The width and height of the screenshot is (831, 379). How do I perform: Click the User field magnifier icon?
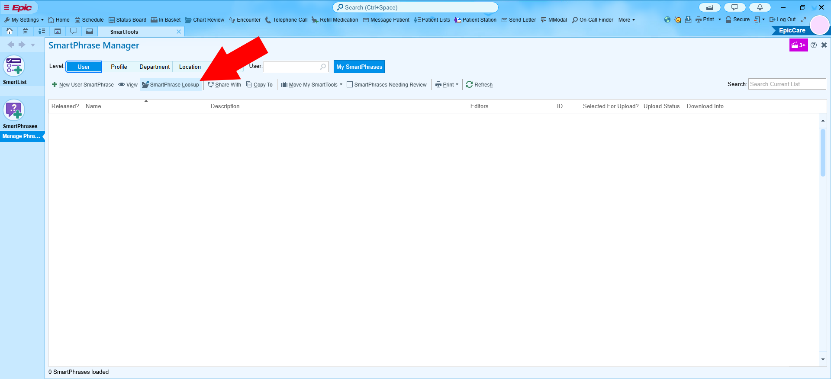point(323,67)
